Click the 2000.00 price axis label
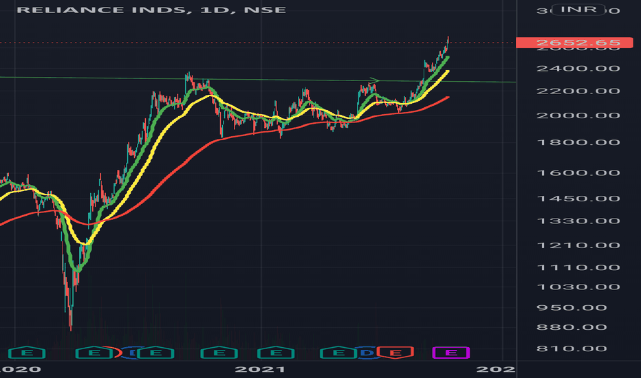Image resolution: width=641 pixels, height=378 pixels. 578,115
